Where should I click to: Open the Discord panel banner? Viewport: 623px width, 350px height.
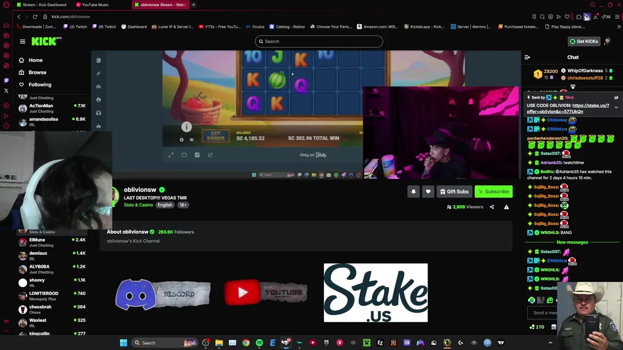click(163, 294)
